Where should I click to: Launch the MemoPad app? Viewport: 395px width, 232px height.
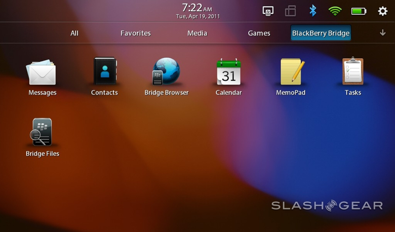coord(291,74)
